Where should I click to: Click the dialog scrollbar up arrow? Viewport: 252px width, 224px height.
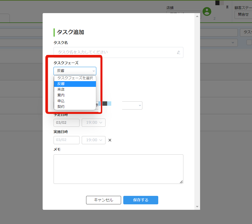[x=197, y=16]
